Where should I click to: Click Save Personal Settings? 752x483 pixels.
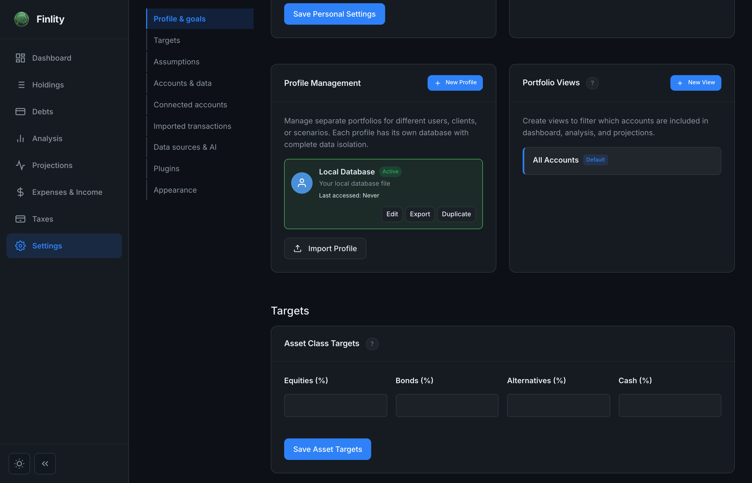(334, 14)
